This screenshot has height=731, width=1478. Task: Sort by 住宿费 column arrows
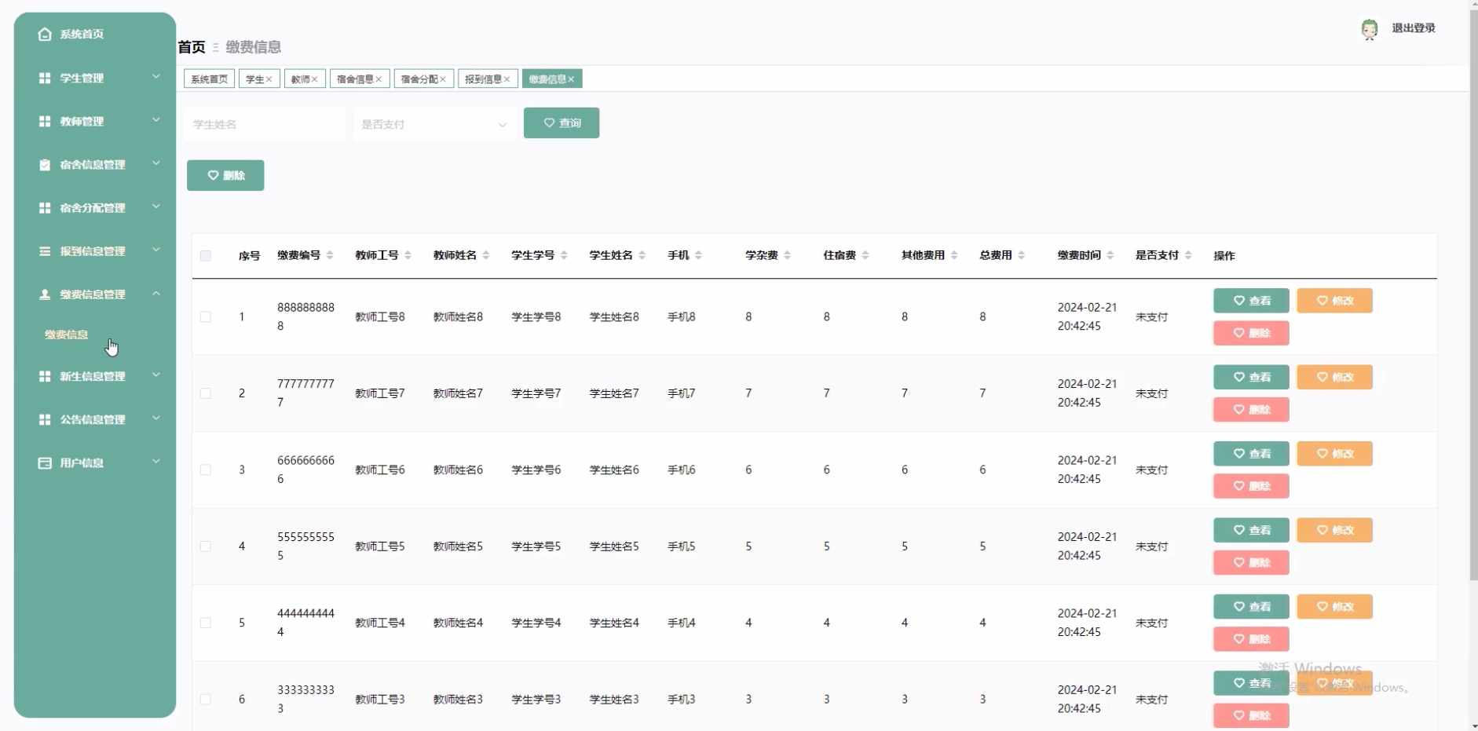865,255
